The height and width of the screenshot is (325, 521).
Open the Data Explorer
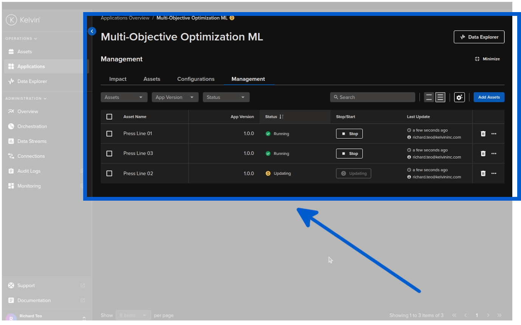[479, 37]
